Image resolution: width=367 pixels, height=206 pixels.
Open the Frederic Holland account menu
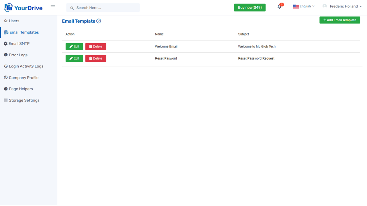pos(342,6)
